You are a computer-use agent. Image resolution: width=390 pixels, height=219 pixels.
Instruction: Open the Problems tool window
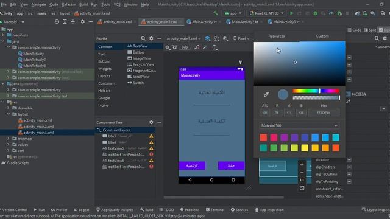pyautogui.click(x=190, y=210)
